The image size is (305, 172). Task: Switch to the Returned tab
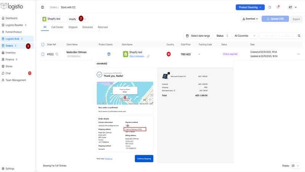(x=103, y=27)
